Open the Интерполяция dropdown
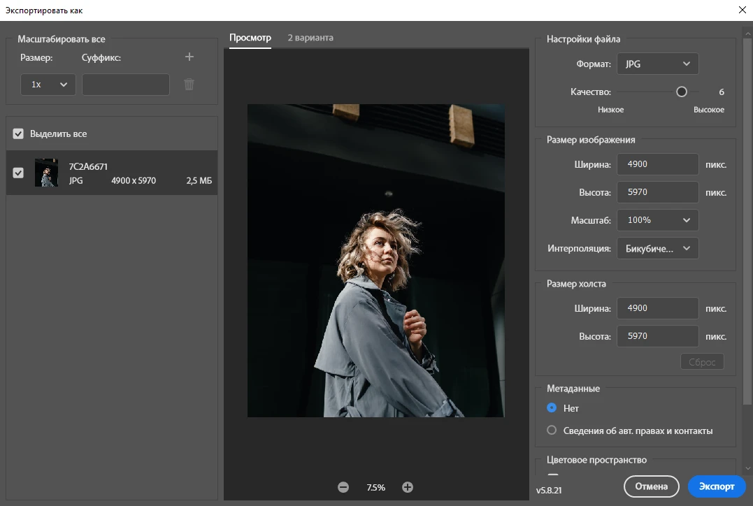753x506 pixels. click(x=657, y=249)
